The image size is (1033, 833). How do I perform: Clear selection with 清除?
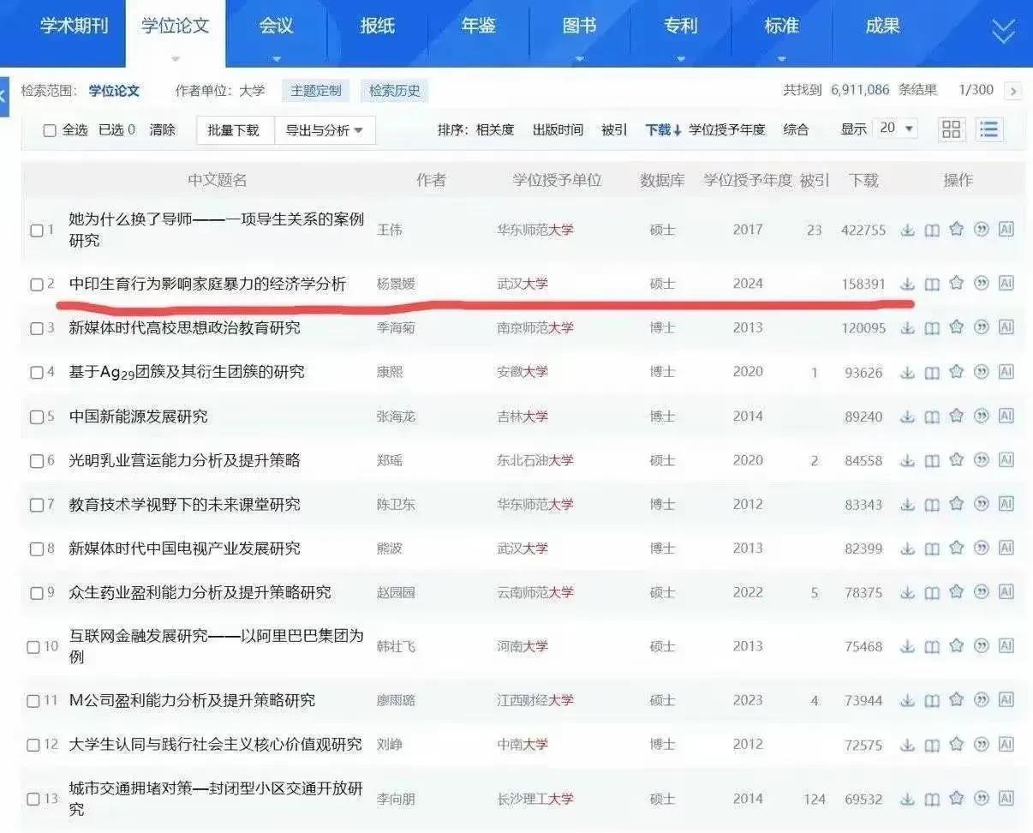(163, 129)
